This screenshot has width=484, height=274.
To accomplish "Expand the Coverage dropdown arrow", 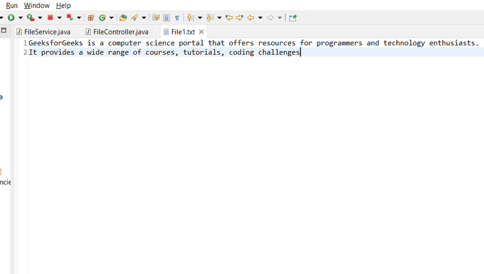I will point(40,18).
